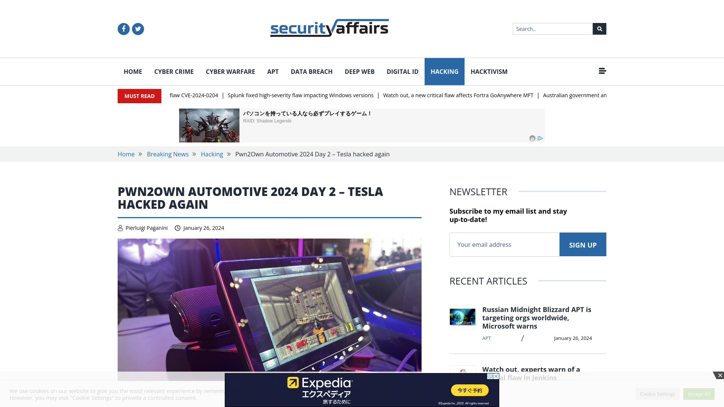Click the search magnifier icon
724x407 pixels.
[x=600, y=28]
